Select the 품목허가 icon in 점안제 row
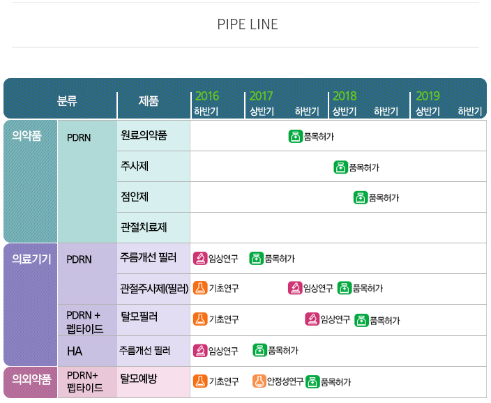 360,197
